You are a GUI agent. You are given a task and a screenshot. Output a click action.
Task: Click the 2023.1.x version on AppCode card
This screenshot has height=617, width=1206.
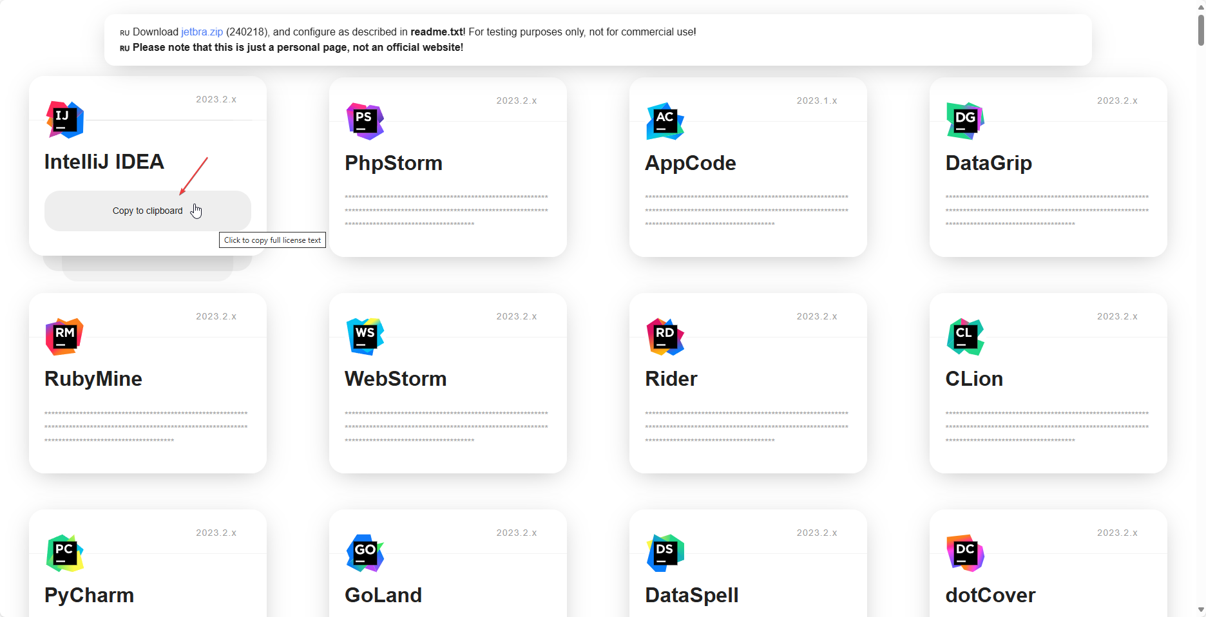pyautogui.click(x=817, y=100)
